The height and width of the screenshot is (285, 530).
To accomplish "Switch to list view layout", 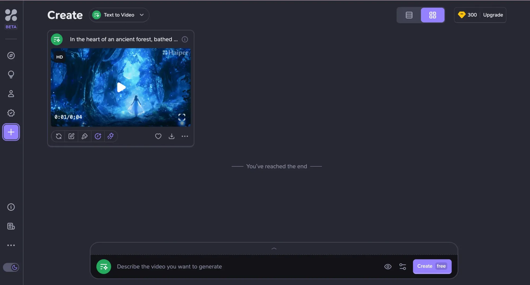I will click(x=409, y=15).
